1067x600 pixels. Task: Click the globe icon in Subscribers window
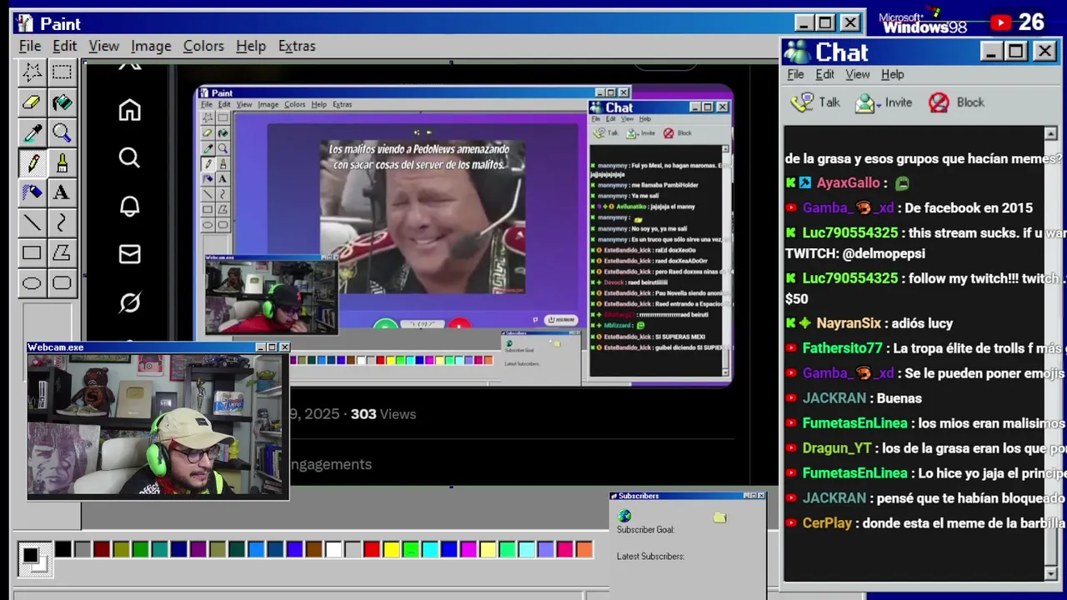pyautogui.click(x=624, y=517)
